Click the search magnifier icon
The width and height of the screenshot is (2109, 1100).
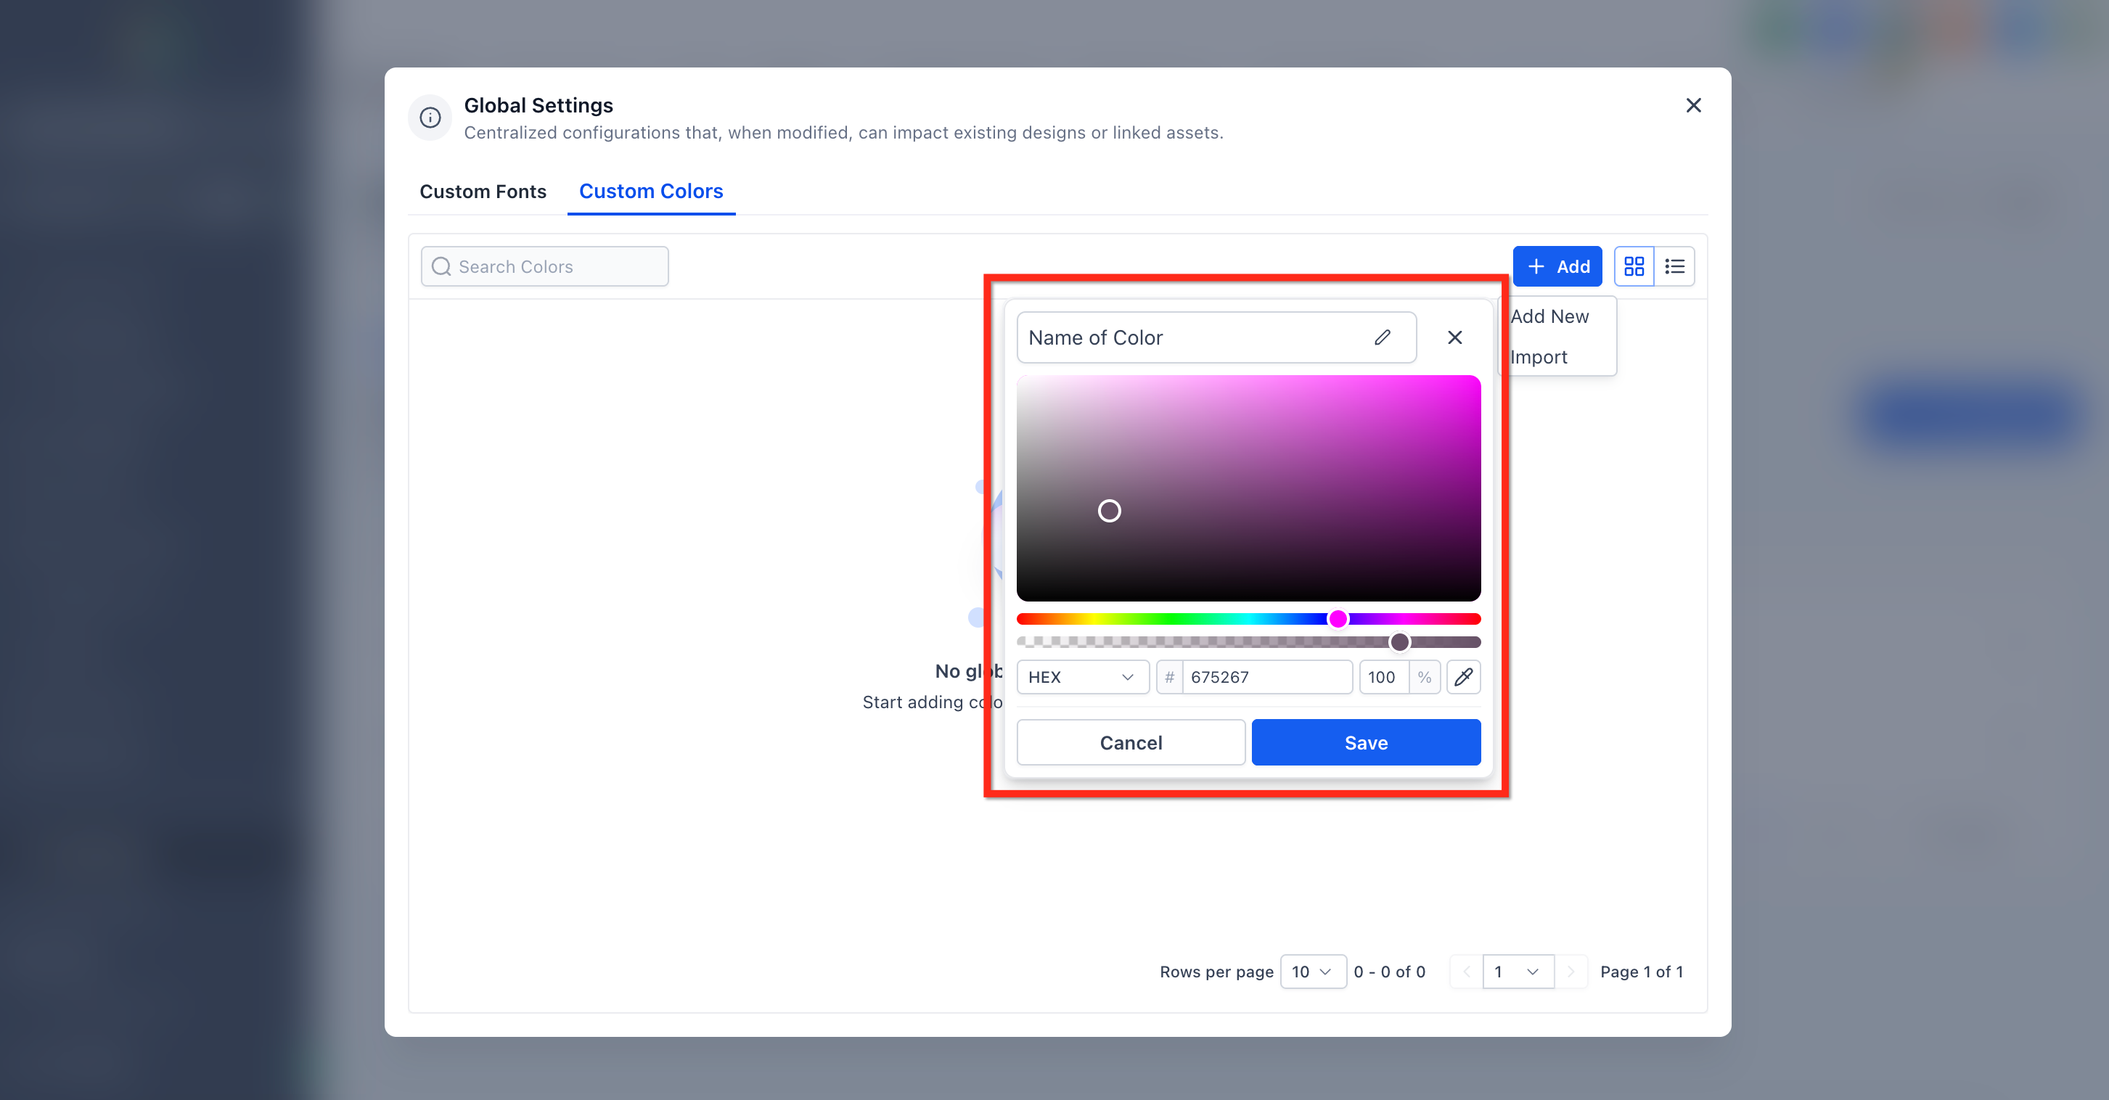coord(441,267)
